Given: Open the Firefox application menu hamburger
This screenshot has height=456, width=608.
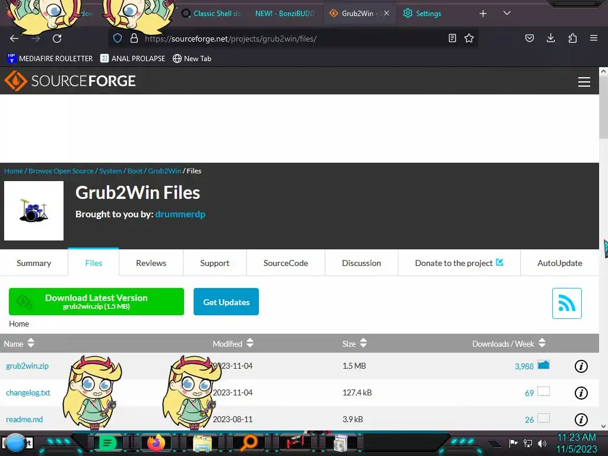Looking at the screenshot, I should [594, 38].
